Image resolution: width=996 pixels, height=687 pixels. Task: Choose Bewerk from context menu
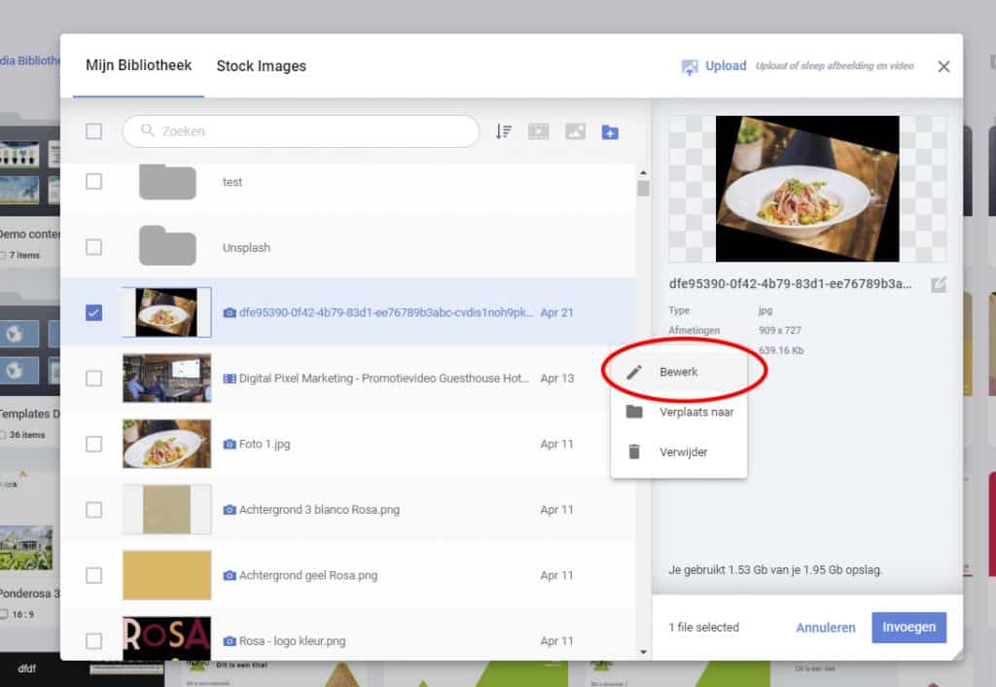pyautogui.click(x=678, y=372)
